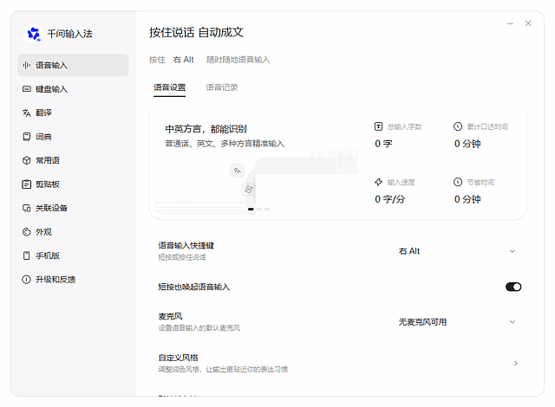The image size is (555, 407).
Task: Open the 语音输入快捷键 dropdown showing 右 Alt
Action: [457, 251]
